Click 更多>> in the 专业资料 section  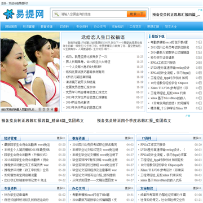(61, 188)
